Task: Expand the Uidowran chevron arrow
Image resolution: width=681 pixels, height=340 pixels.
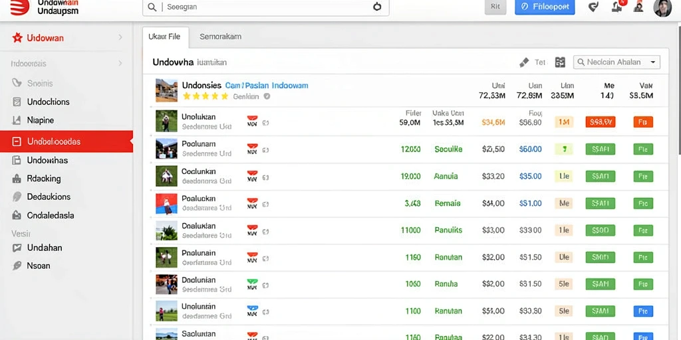Action: pyautogui.click(x=120, y=38)
